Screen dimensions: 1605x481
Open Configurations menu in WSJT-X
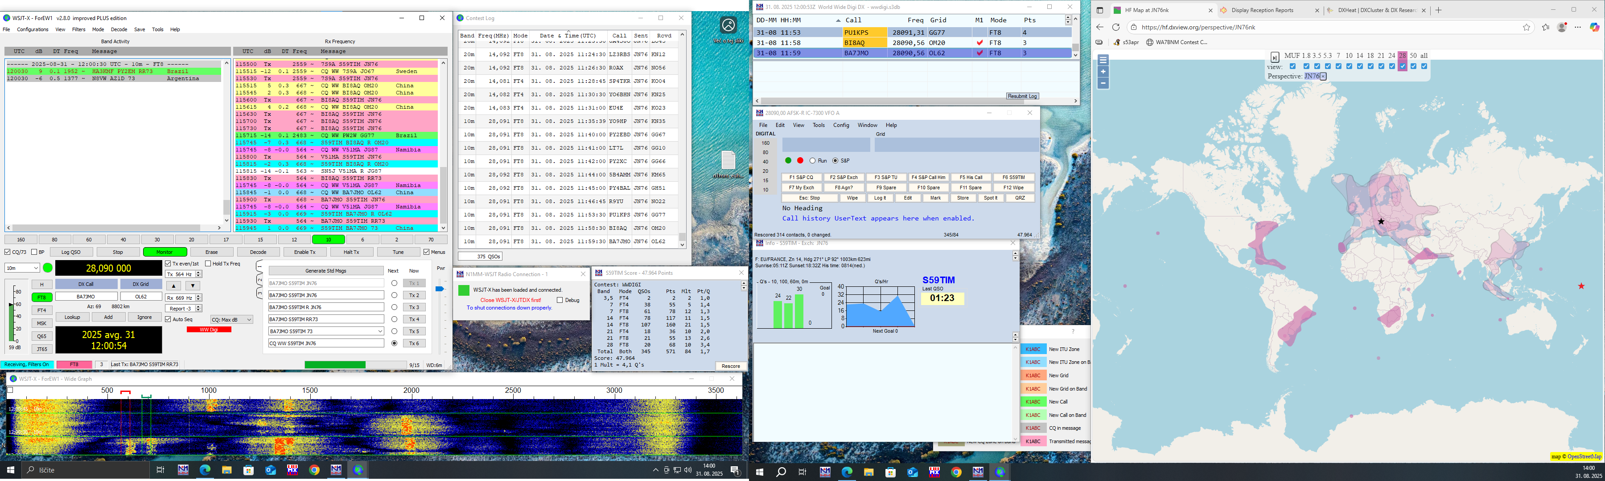click(33, 29)
